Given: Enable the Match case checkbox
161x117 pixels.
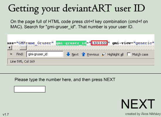Looking at the screenshot, I should (129, 54).
